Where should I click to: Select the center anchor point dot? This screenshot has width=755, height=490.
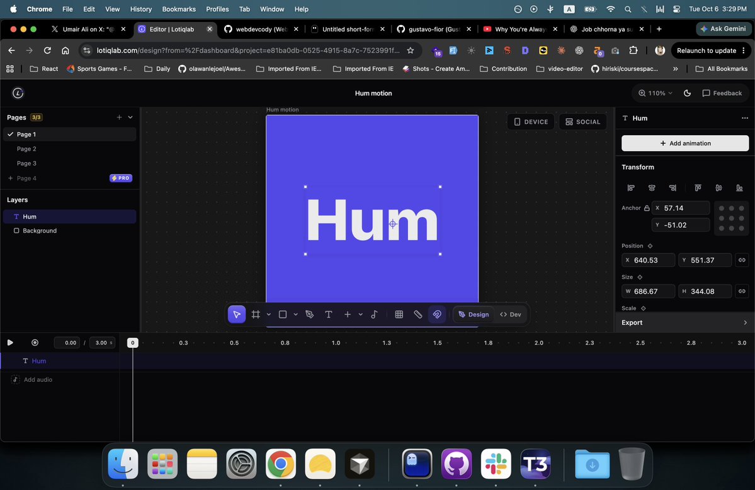(x=732, y=218)
